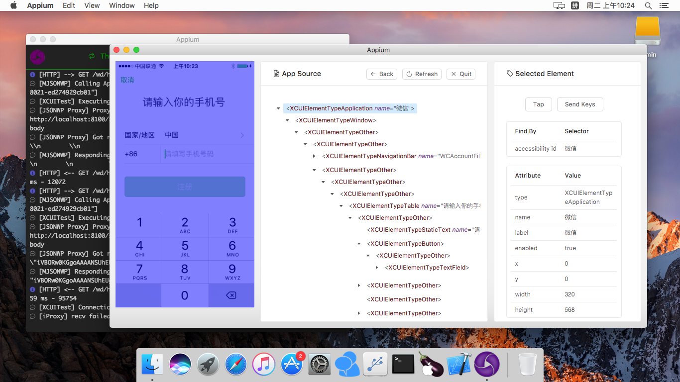The width and height of the screenshot is (680, 382).
Task: Click the 注册 button in phone screenshot
Action: 185,187
